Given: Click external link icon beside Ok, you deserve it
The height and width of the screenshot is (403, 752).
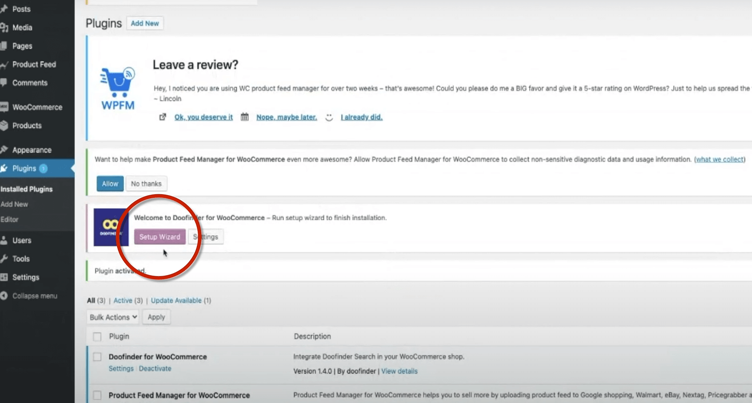Looking at the screenshot, I should coord(162,117).
